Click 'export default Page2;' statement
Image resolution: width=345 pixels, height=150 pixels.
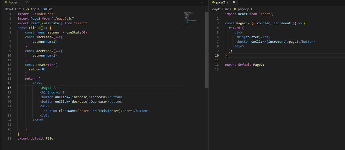tap(245, 65)
